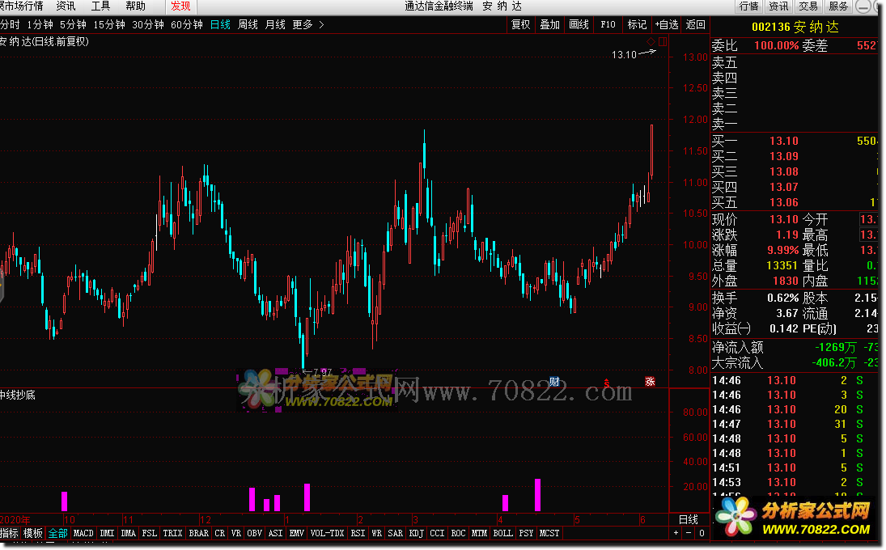Add stock to watchlist with +自选
This screenshot has height=550, width=886.
click(x=667, y=25)
